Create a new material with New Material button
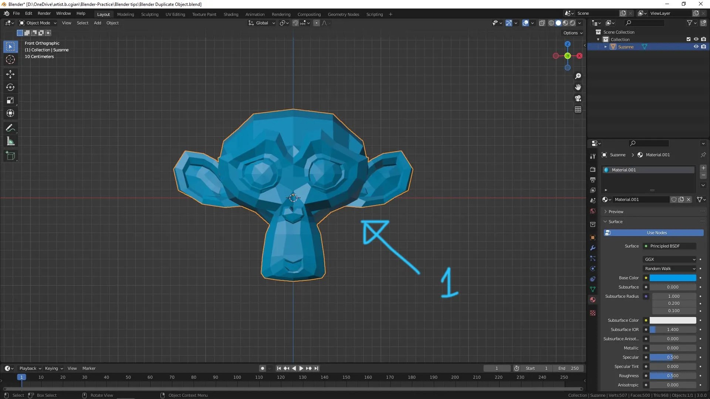This screenshot has height=399, width=710. tap(682, 199)
